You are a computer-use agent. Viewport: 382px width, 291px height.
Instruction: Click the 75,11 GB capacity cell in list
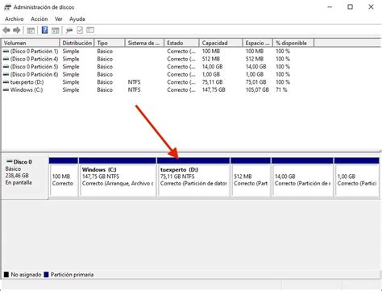(x=212, y=82)
